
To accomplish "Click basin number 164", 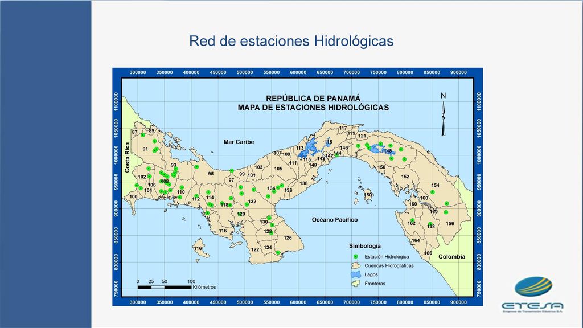I will pos(416,240).
